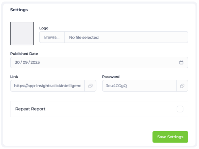
Task: Click the Logo field label
Action: pos(44,28)
